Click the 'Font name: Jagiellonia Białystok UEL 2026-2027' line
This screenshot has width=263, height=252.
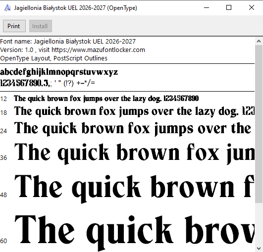(68, 42)
